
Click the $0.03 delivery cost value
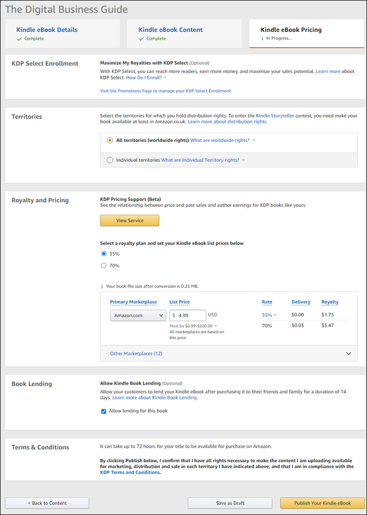[x=297, y=326]
